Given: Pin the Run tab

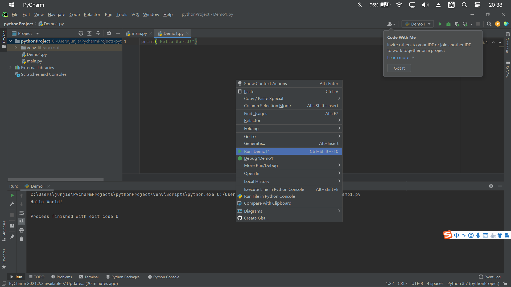Looking at the screenshot, I should point(12,237).
